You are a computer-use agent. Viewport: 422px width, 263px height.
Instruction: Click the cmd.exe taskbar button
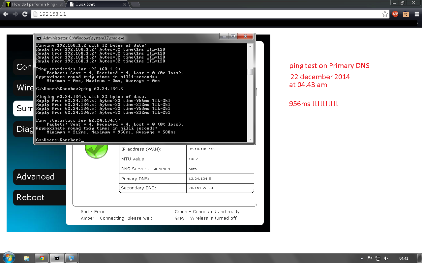pos(57,258)
